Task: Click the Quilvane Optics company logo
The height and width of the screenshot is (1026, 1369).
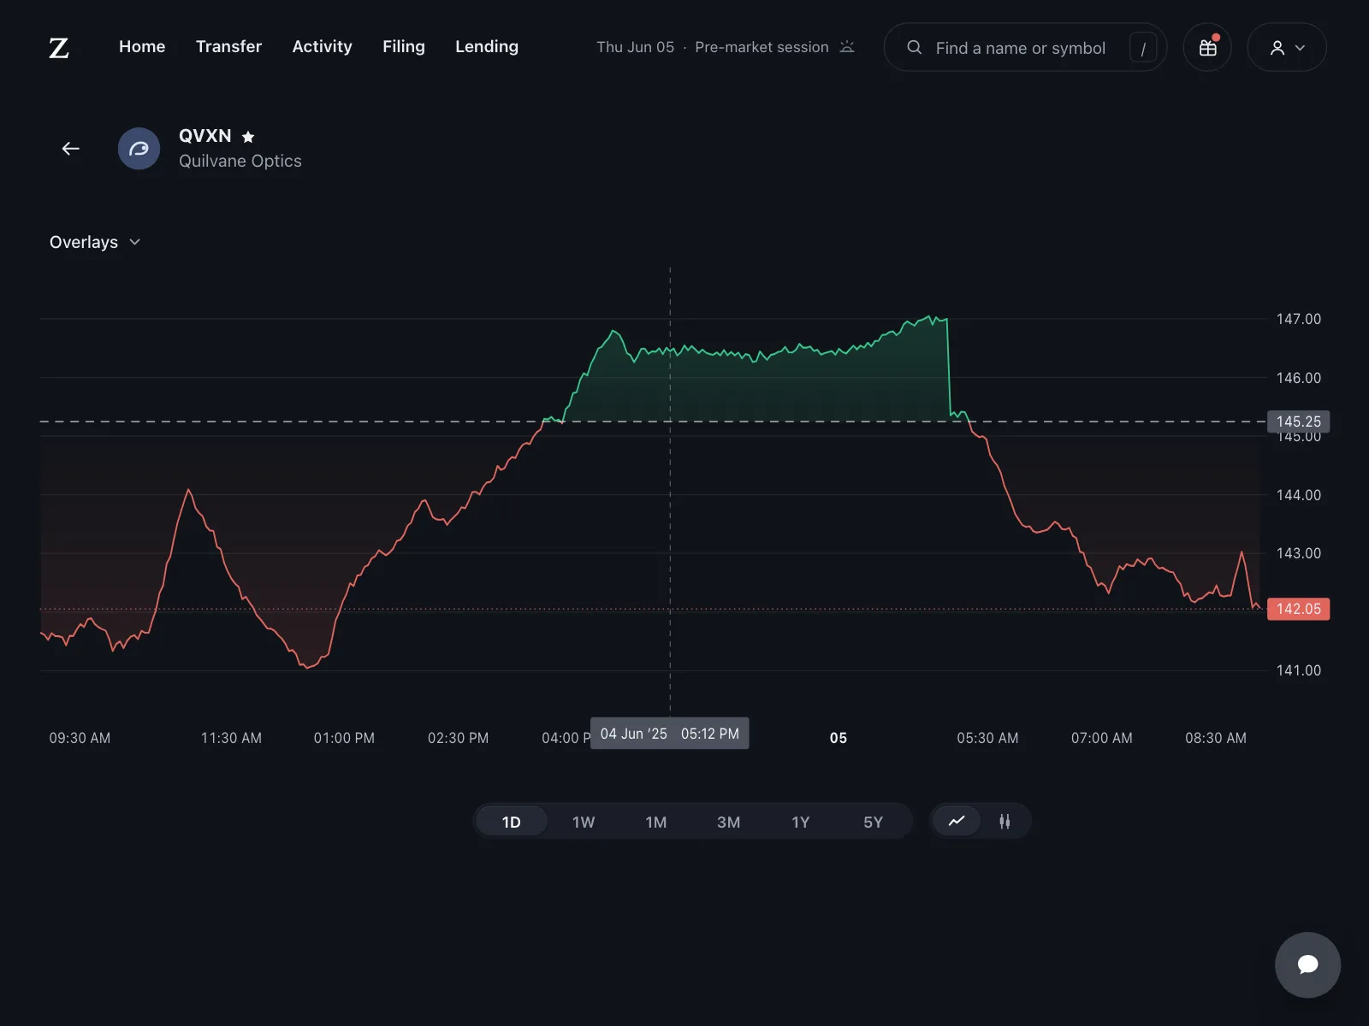Action: [139, 149]
